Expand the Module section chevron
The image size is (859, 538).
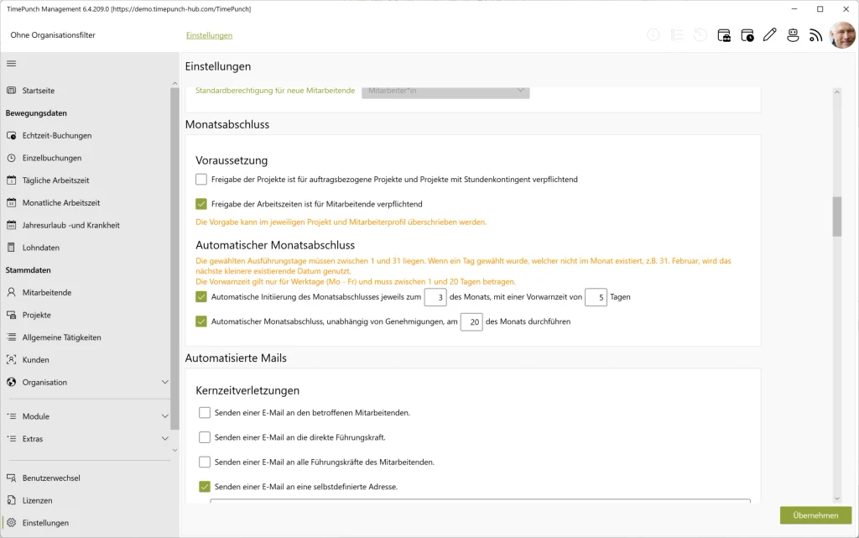(165, 416)
